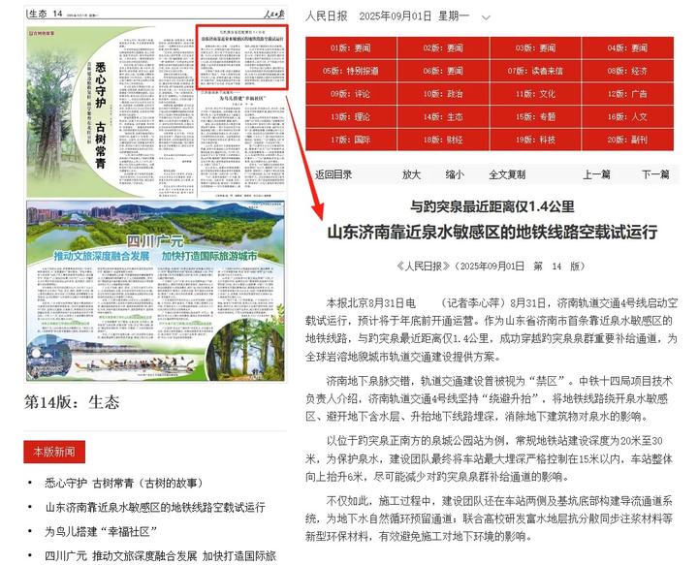Go to 07版：读者来信
The width and height of the screenshot is (698, 565).
pos(535,71)
